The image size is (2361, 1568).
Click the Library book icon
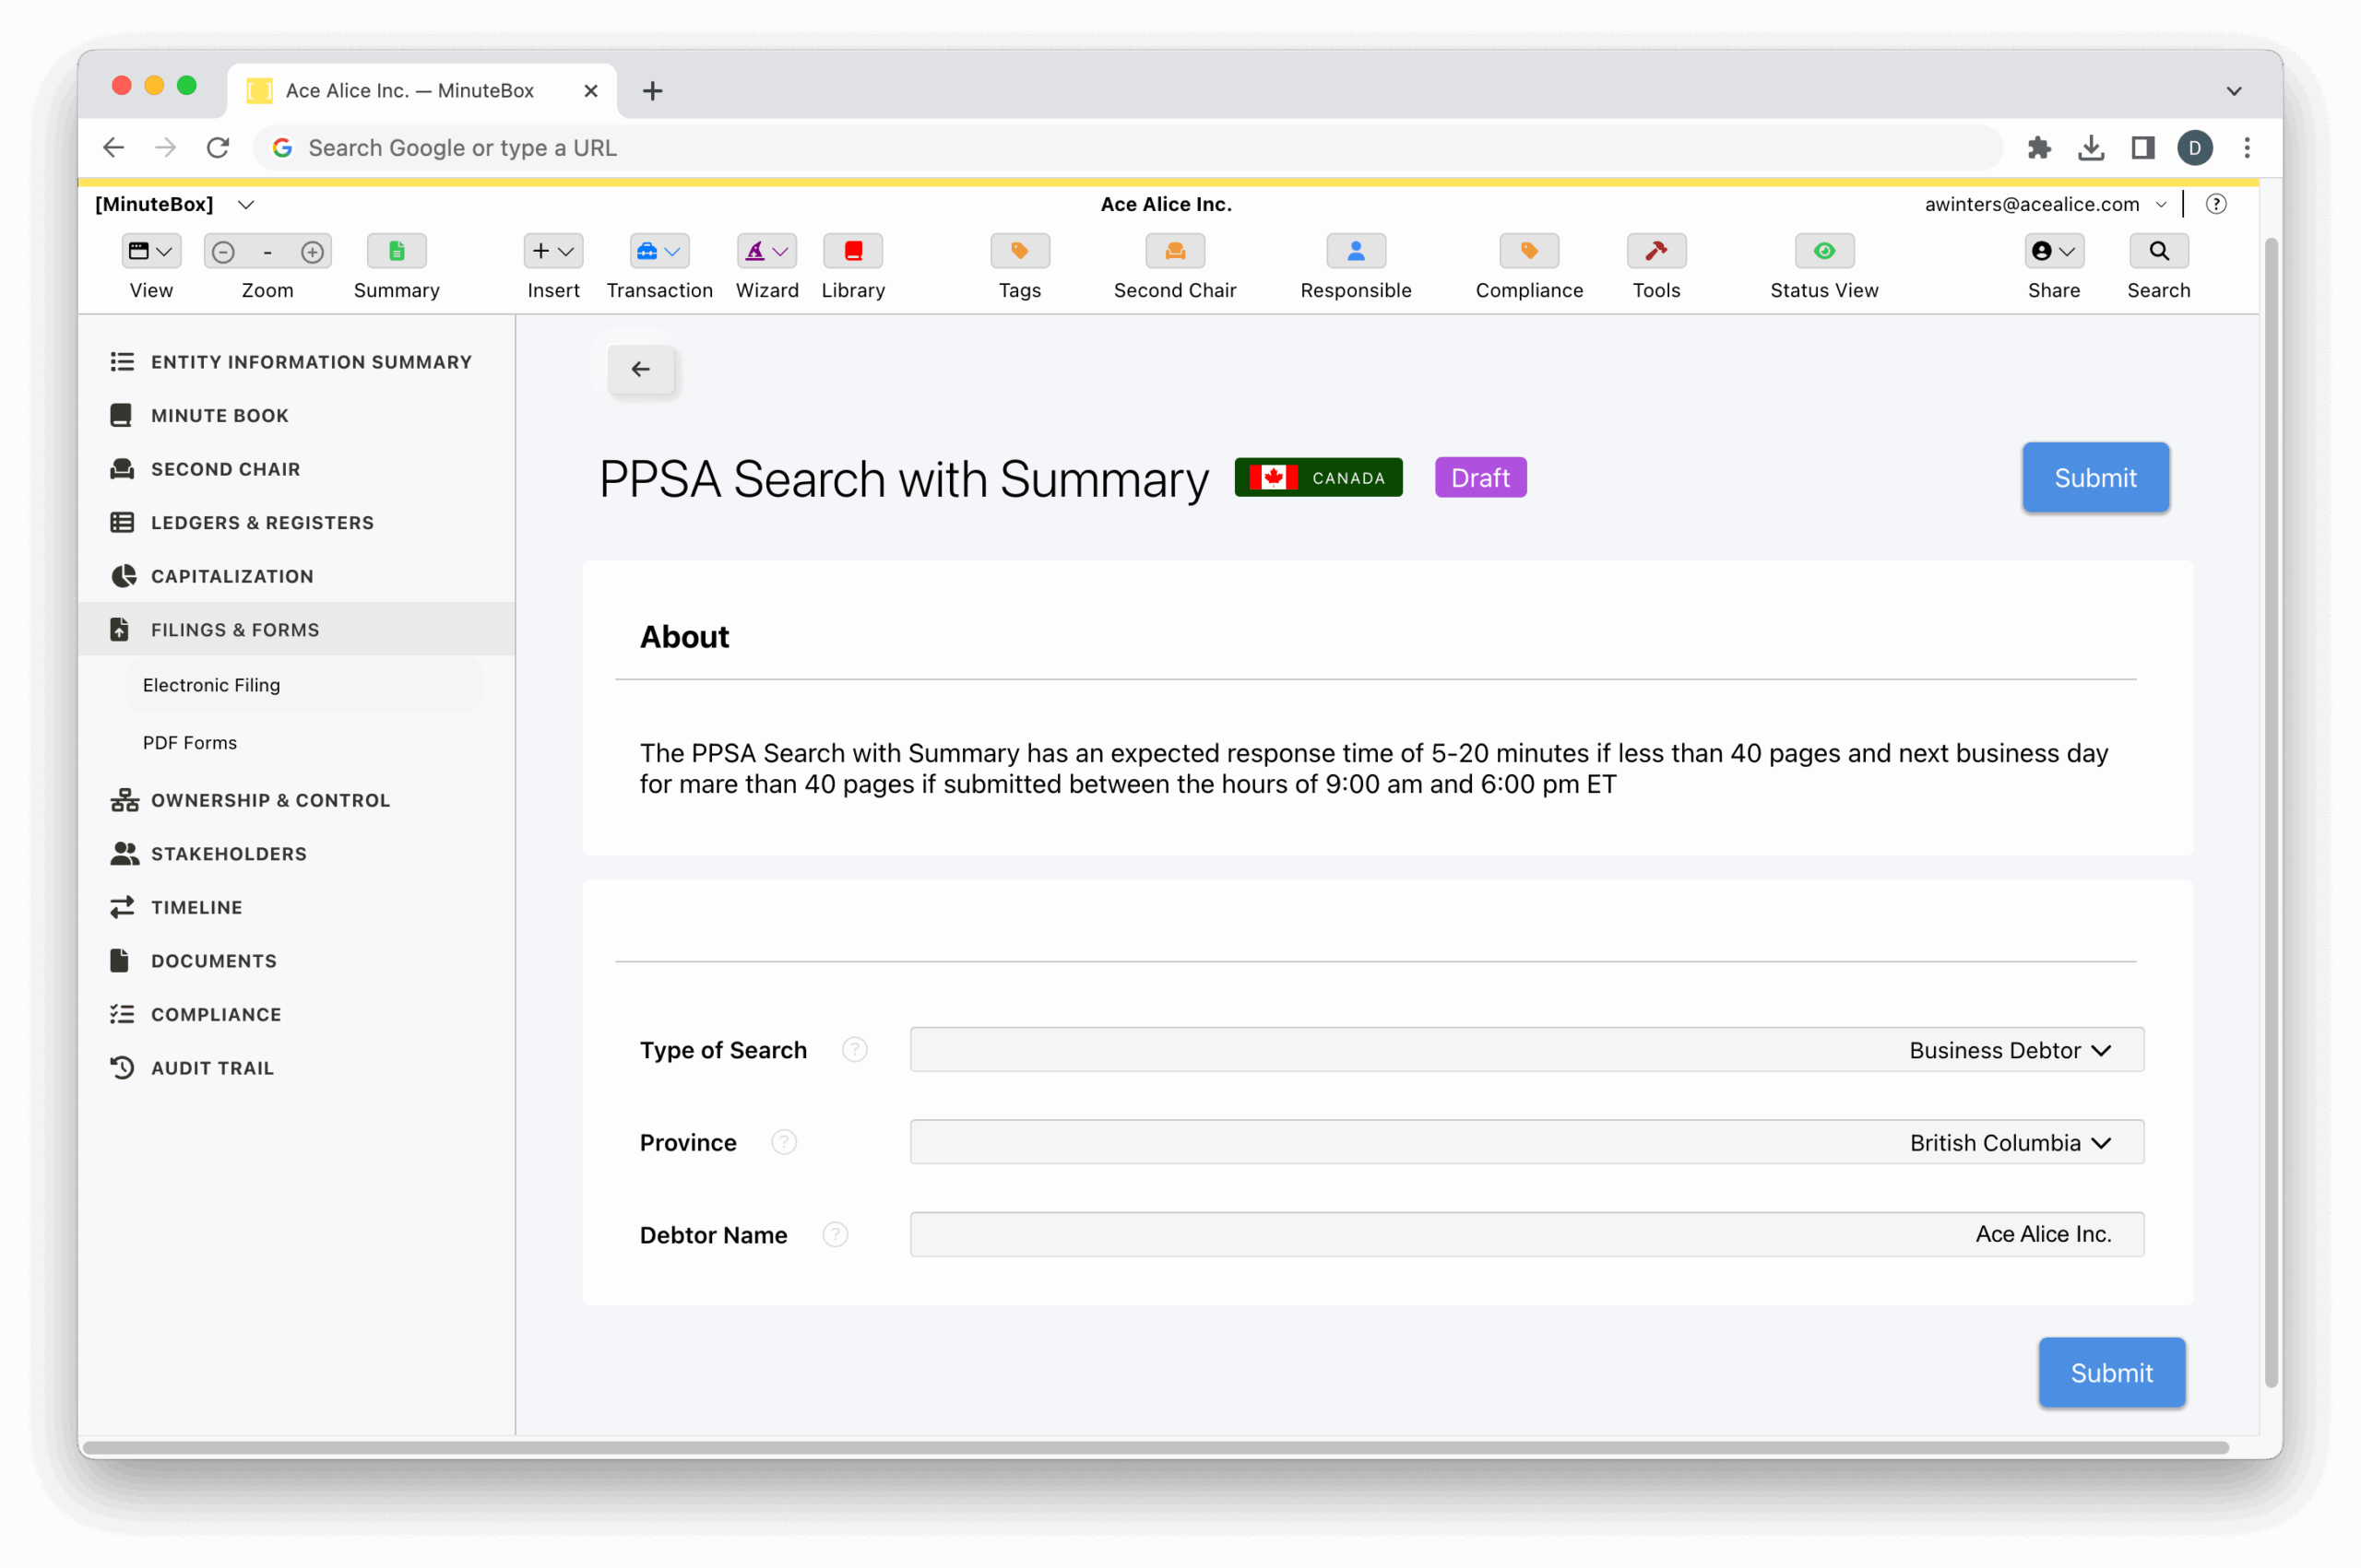(x=852, y=251)
